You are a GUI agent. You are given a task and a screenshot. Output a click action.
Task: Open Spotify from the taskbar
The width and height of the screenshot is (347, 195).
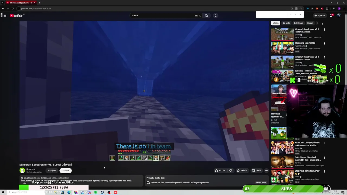click(x=95, y=192)
